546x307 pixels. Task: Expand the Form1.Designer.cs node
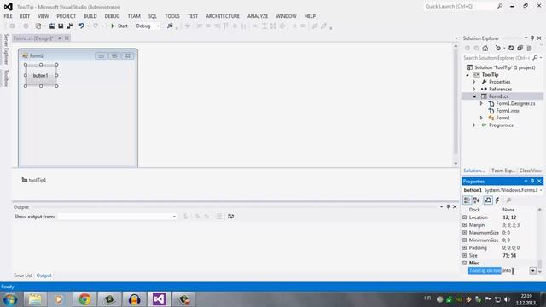tap(481, 103)
